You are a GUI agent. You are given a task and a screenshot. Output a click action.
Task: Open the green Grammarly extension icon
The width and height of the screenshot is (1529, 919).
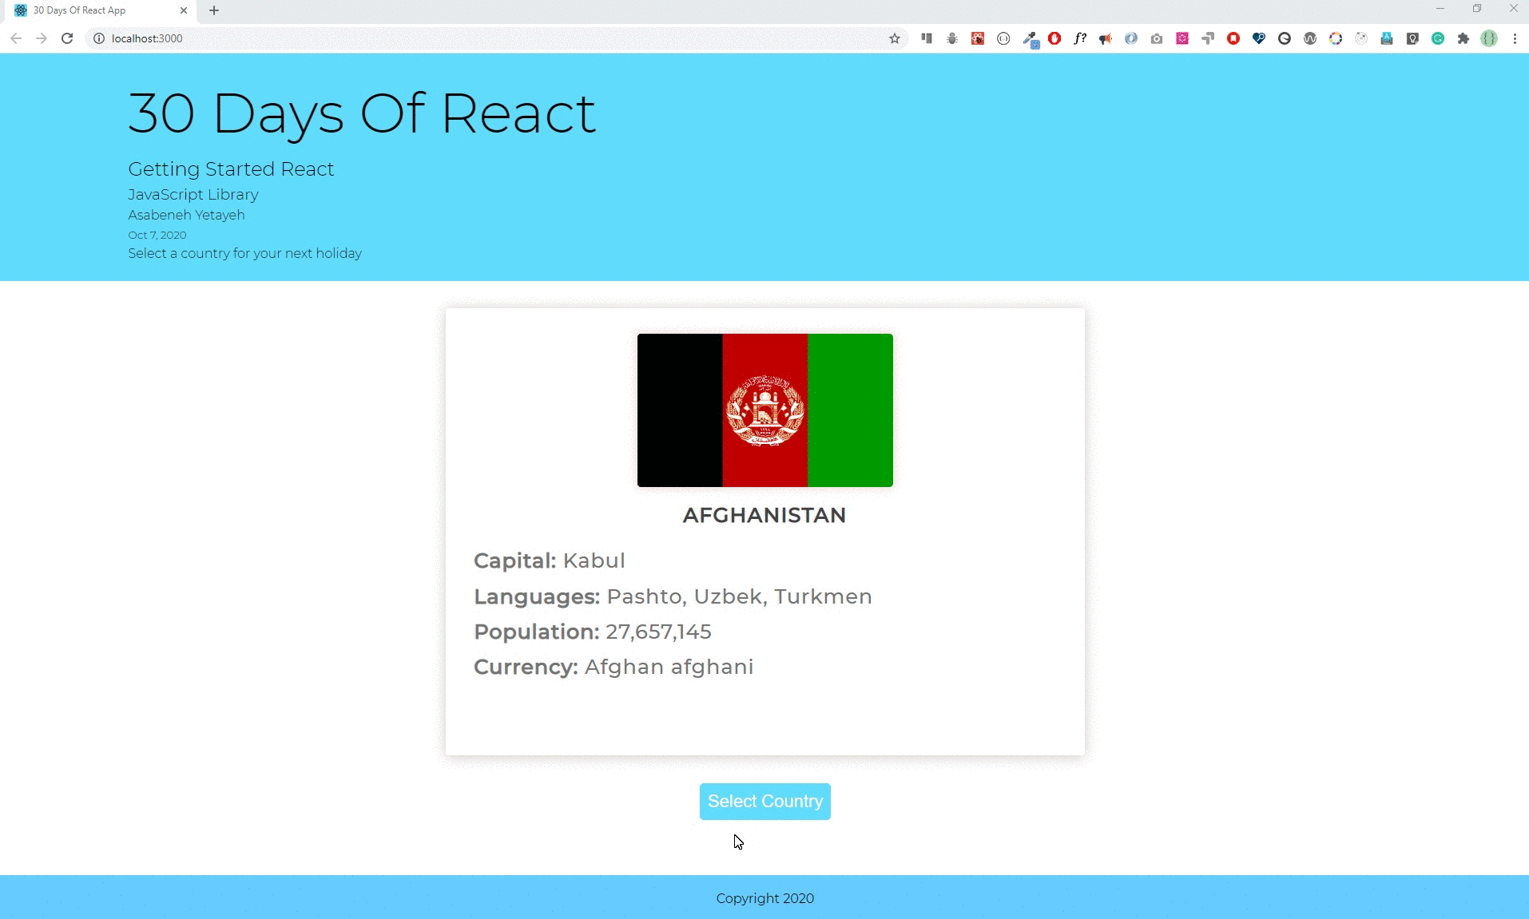click(x=1438, y=38)
